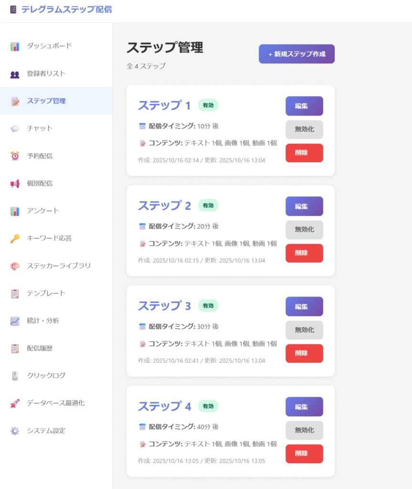Disable ステップ 1 with 無効化 button
Image resolution: width=412 pixels, height=489 pixels.
point(304,129)
